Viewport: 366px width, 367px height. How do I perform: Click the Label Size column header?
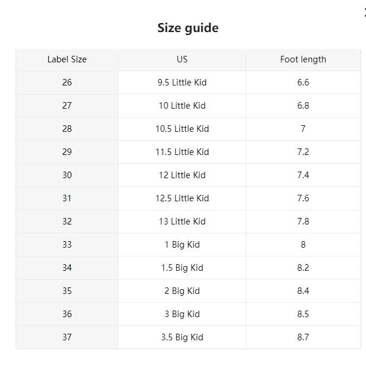67,59
